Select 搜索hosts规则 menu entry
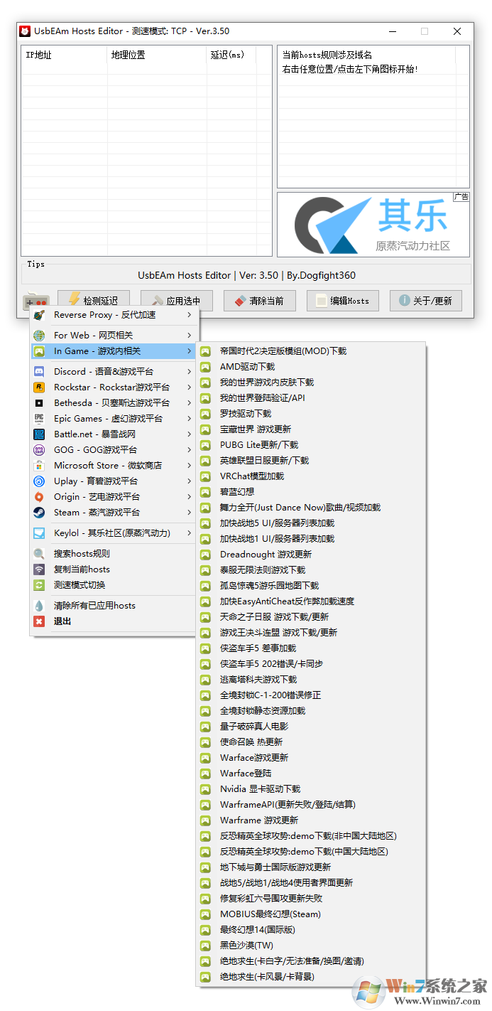This screenshot has height=1011, width=492. [x=113, y=553]
